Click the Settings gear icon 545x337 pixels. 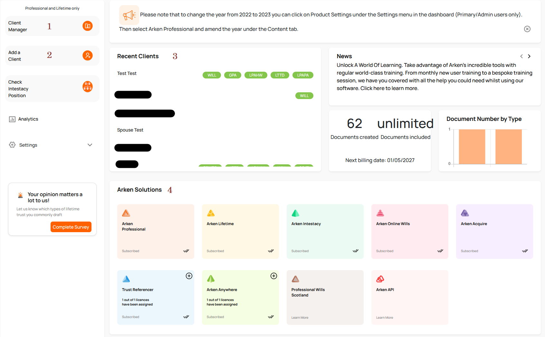[12, 145]
